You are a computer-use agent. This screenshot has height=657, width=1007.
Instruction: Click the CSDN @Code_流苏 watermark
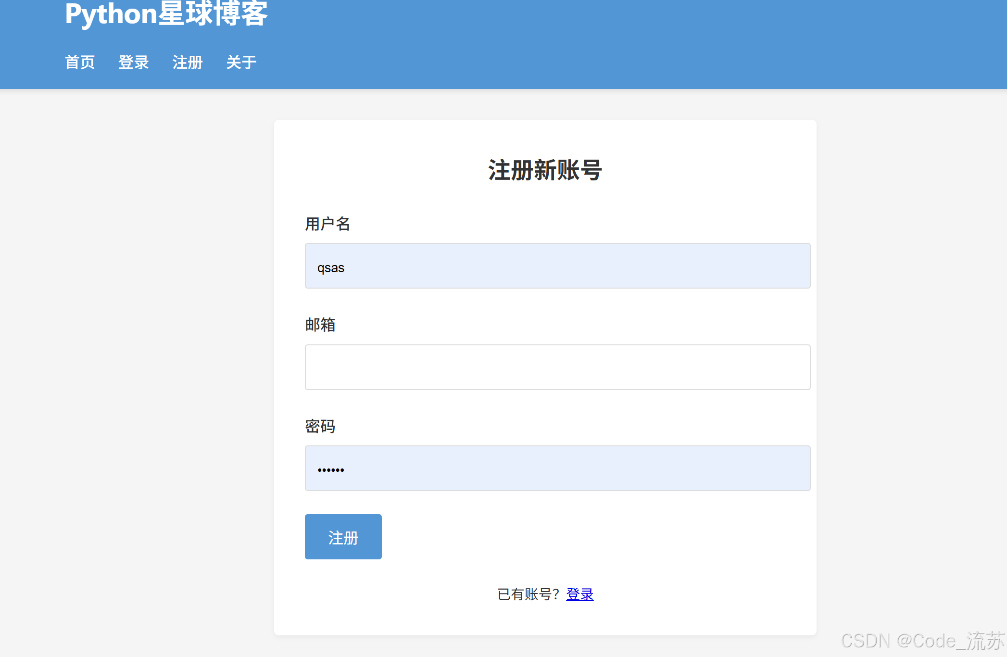click(x=922, y=641)
